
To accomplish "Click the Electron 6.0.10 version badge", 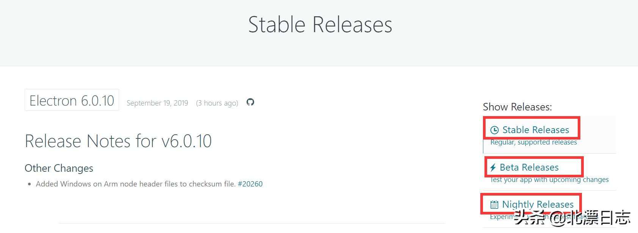I will click(x=72, y=100).
